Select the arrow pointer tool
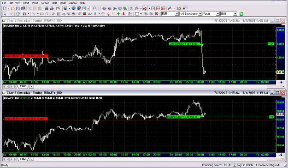The height and width of the screenshot is (168, 288). tap(5, 14)
